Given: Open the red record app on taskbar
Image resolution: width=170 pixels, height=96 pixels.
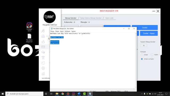Looking at the screenshot, I should pyautogui.click(x=68, y=94).
